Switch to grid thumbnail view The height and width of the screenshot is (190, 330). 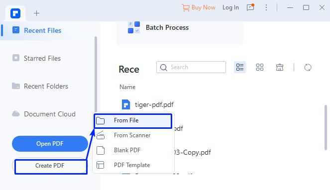[260, 67]
